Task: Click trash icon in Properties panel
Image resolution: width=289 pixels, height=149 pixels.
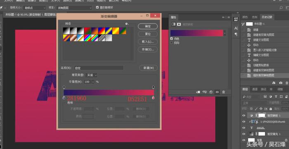Action: pos(223,92)
